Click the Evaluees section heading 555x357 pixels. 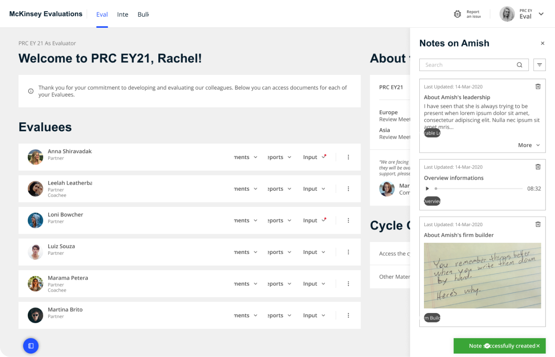(x=45, y=127)
